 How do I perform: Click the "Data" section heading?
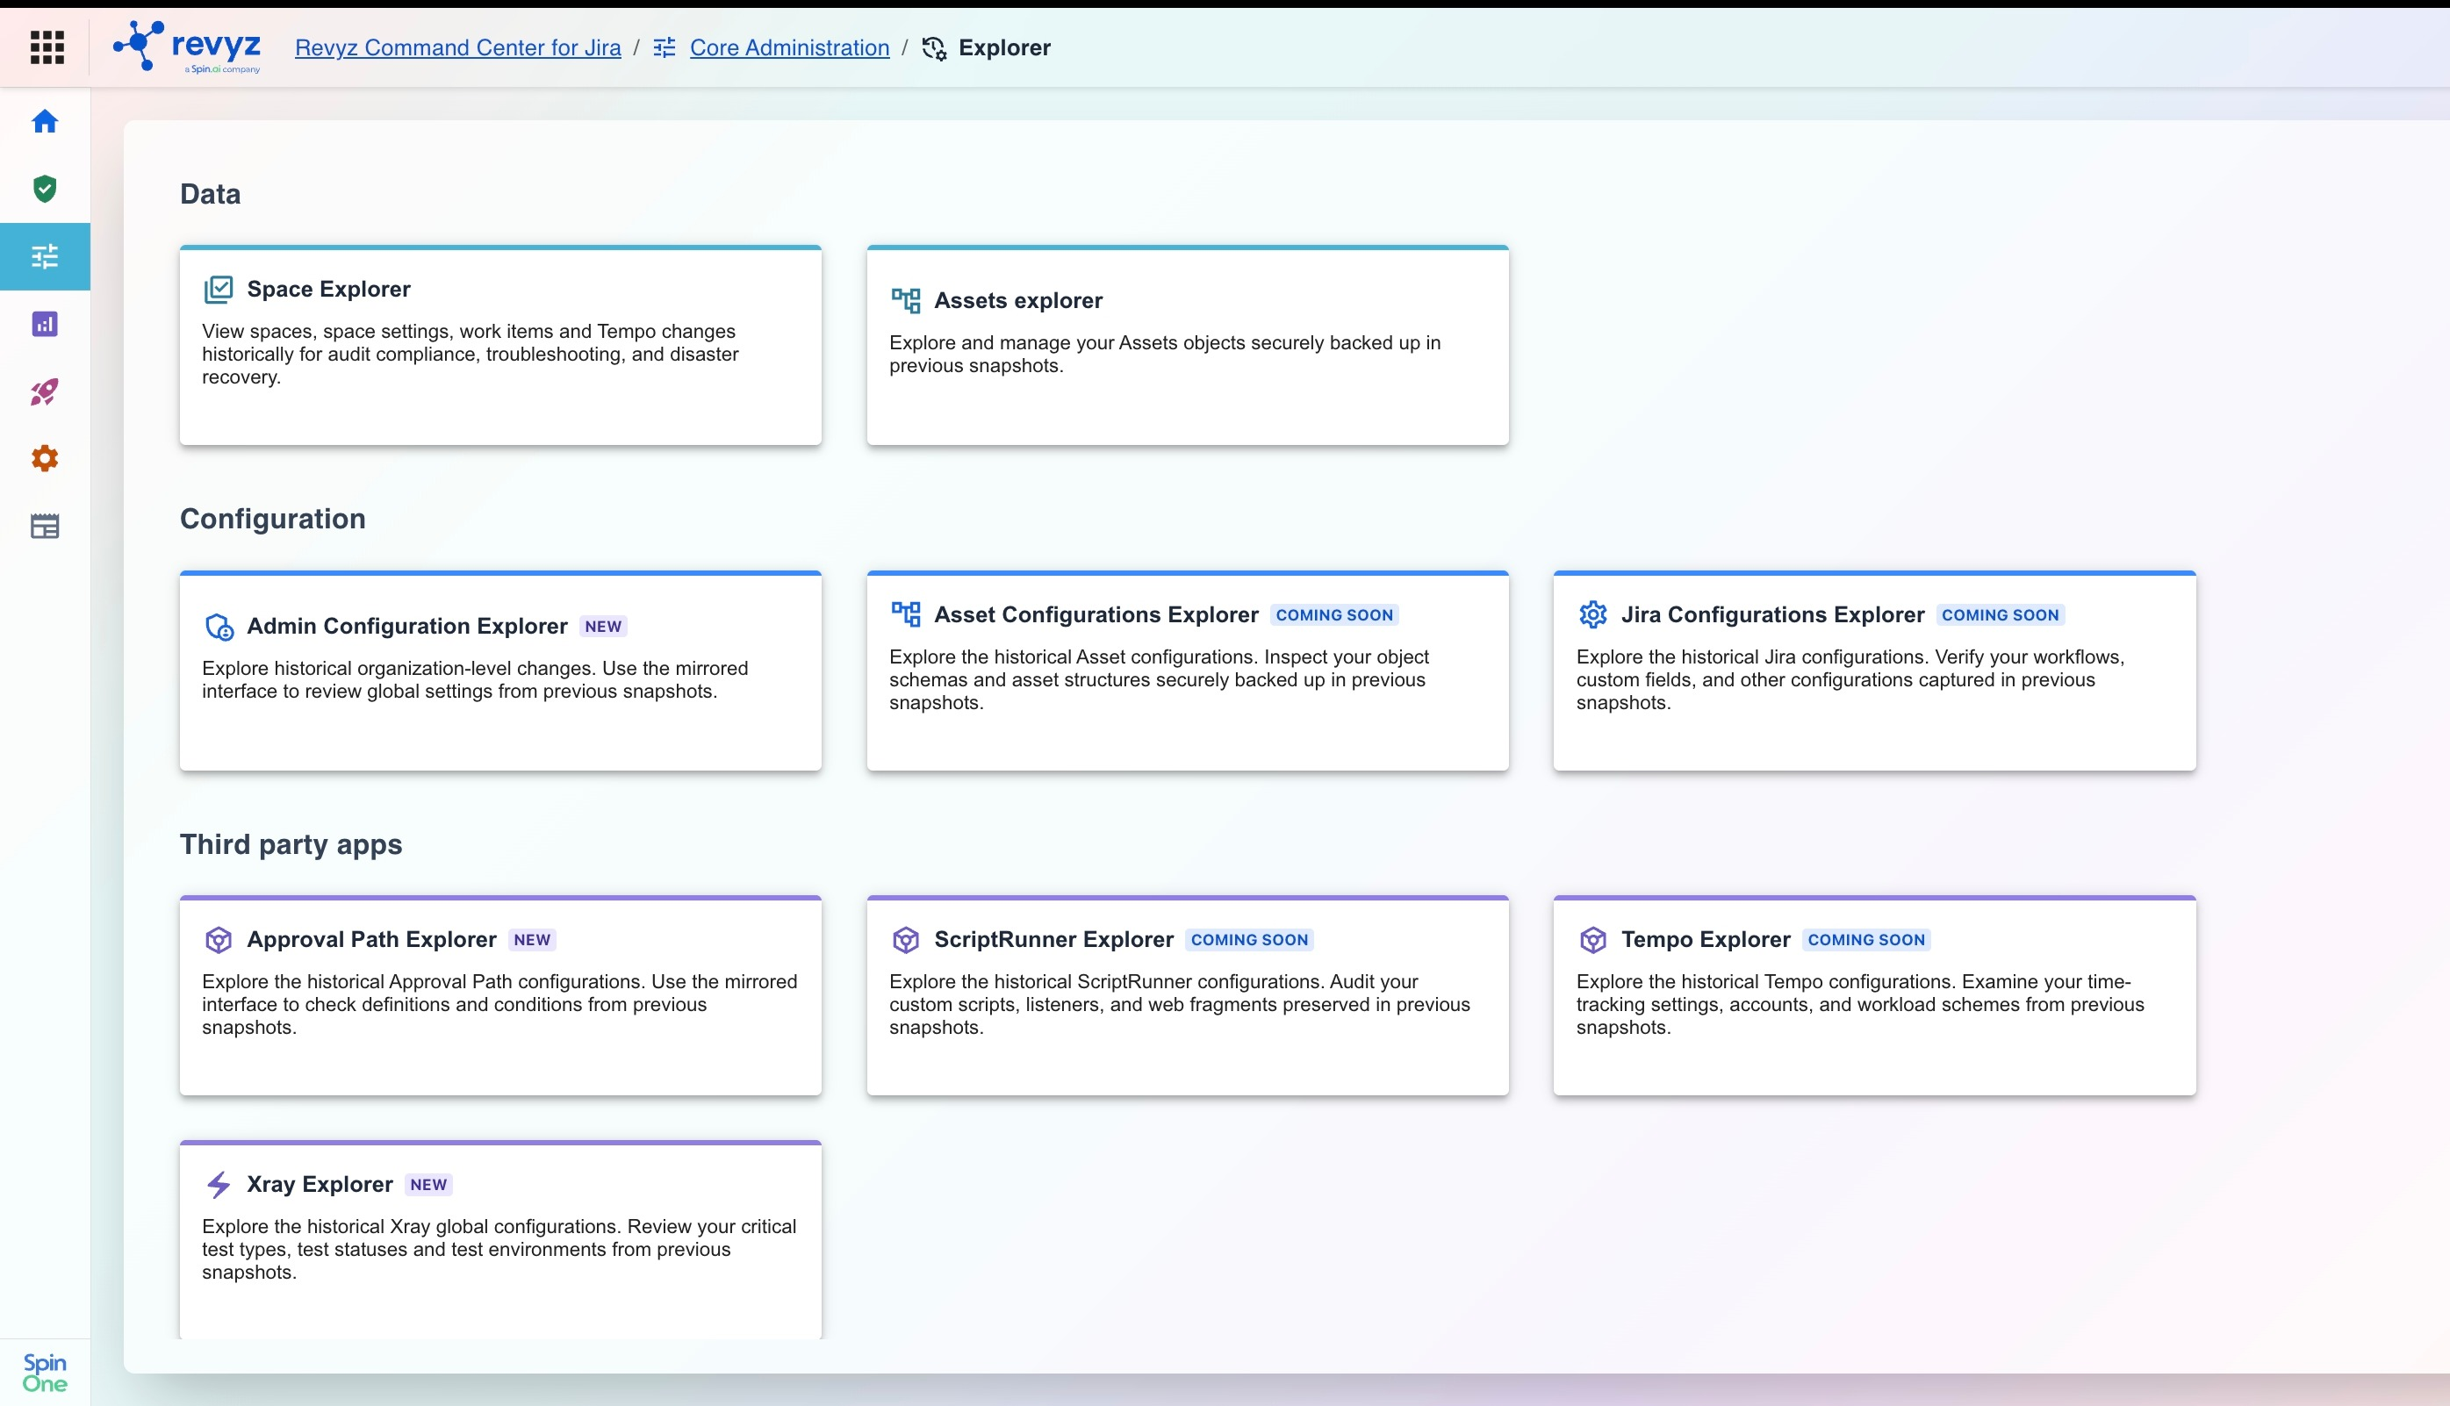coord(211,194)
